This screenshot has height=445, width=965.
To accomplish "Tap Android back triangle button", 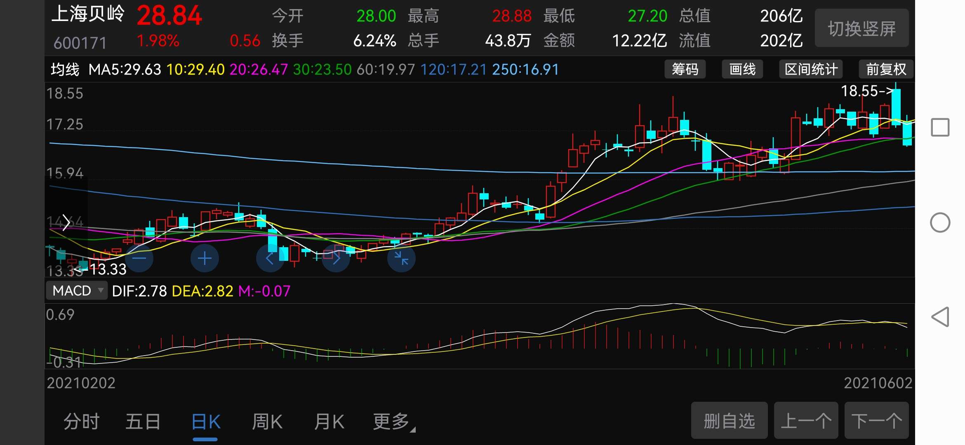I will 940,317.
